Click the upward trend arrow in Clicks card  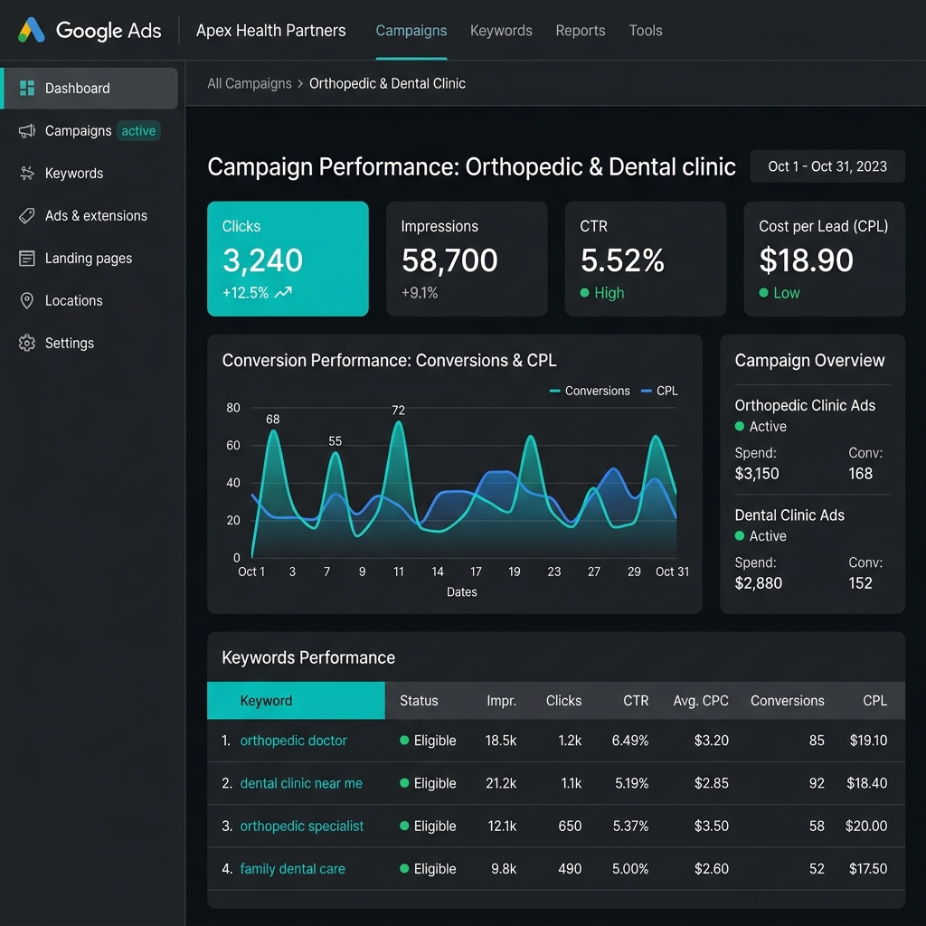click(x=283, y=292)
